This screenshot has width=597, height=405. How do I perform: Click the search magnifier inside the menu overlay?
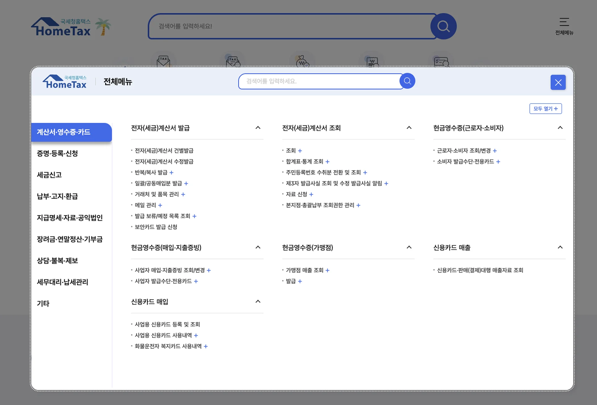407,81
